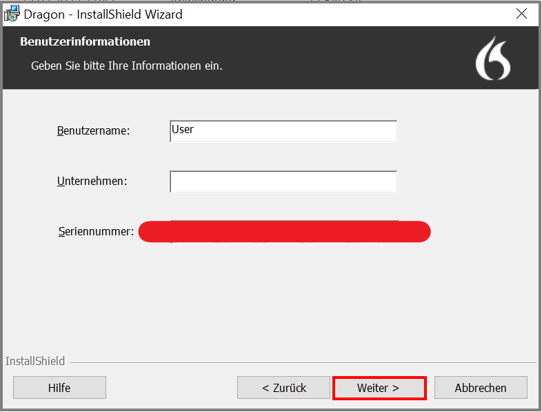
Task: Click the Unternehmen label
Action: point(92,181)
